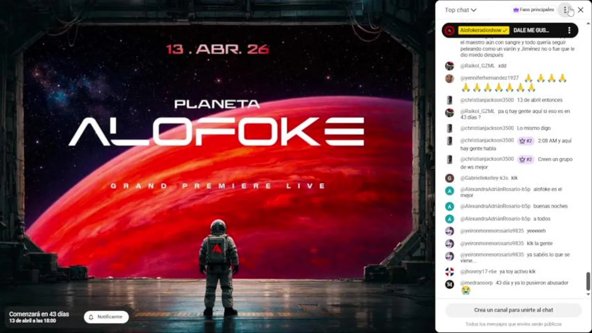
Task: Click @yenniferhernandez1927 profile picture
Action: [x=449, y=78]
